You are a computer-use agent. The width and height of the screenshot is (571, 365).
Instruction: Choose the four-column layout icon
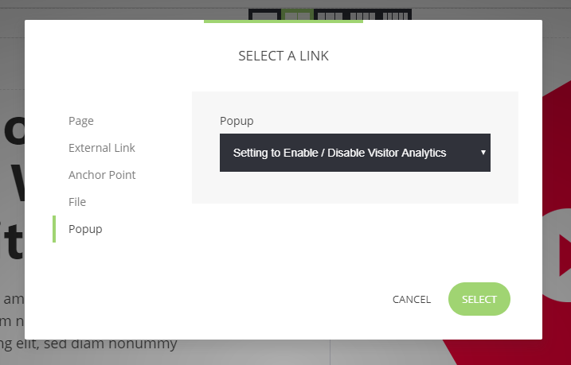[362, 15]
